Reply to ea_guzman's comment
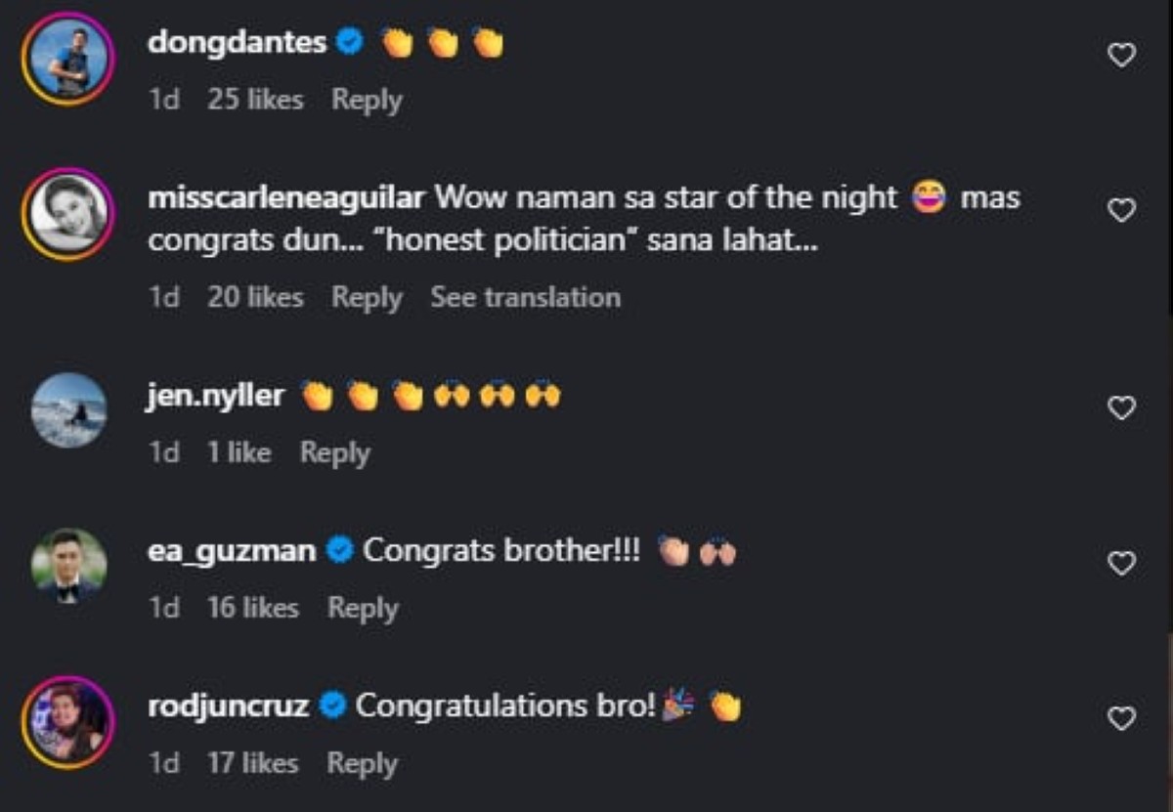Image resolution: width=1173 pixels, height=812 pixels. point(363,608)
